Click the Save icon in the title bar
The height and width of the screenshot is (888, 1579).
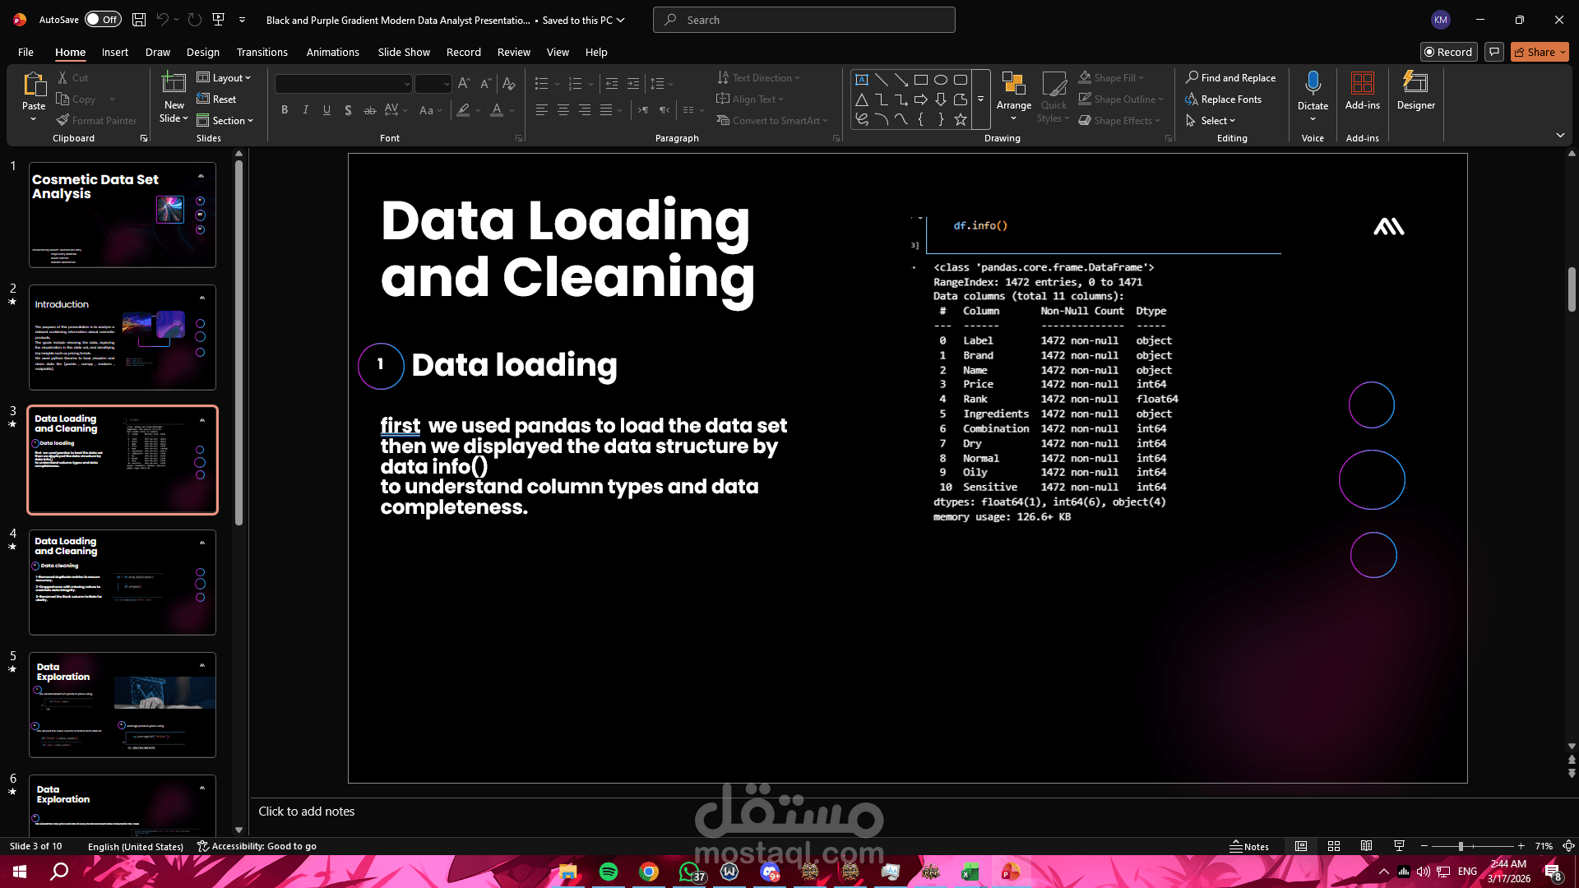click(139, 20)
